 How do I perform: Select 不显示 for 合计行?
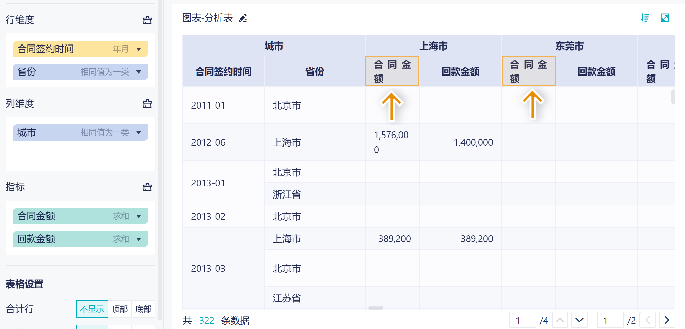click(92, 309)
